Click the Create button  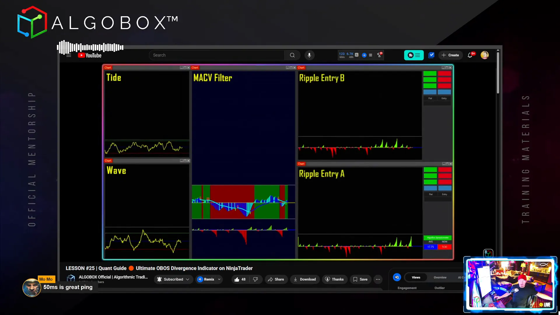coord(450,55)
